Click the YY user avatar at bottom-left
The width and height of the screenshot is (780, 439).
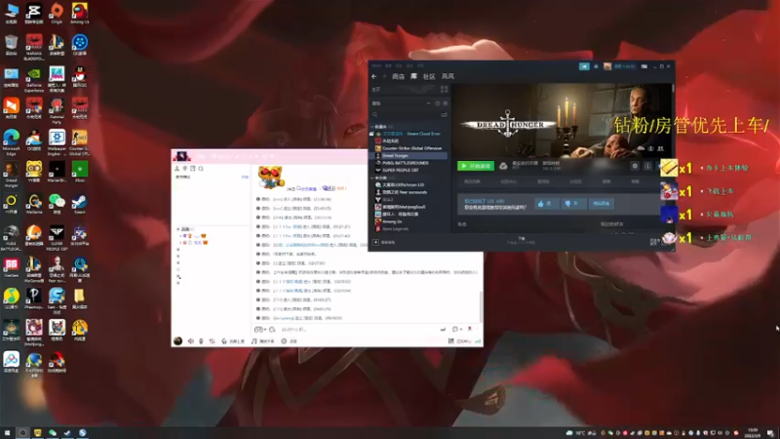click(x=177, y=340)
